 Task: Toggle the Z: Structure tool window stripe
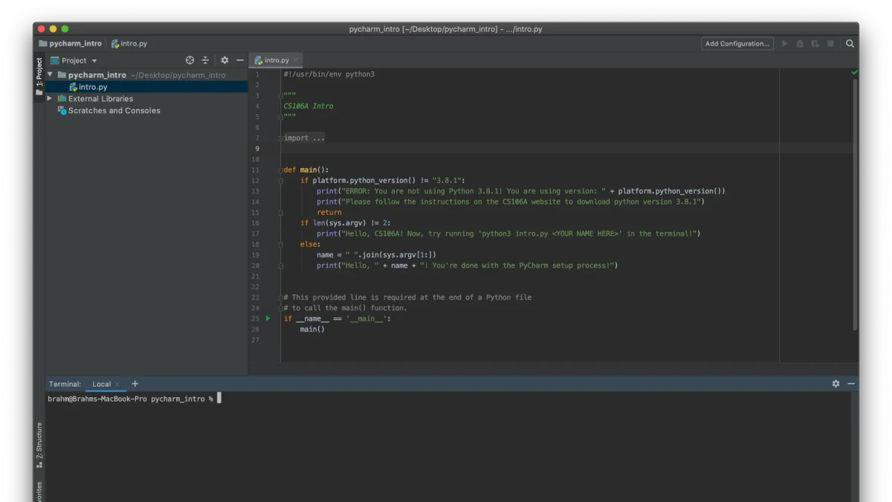click(x=39, y=445)
